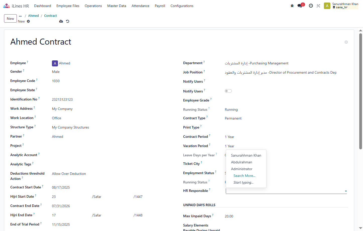Toggle the Notify Users switch

click(228, 91)
